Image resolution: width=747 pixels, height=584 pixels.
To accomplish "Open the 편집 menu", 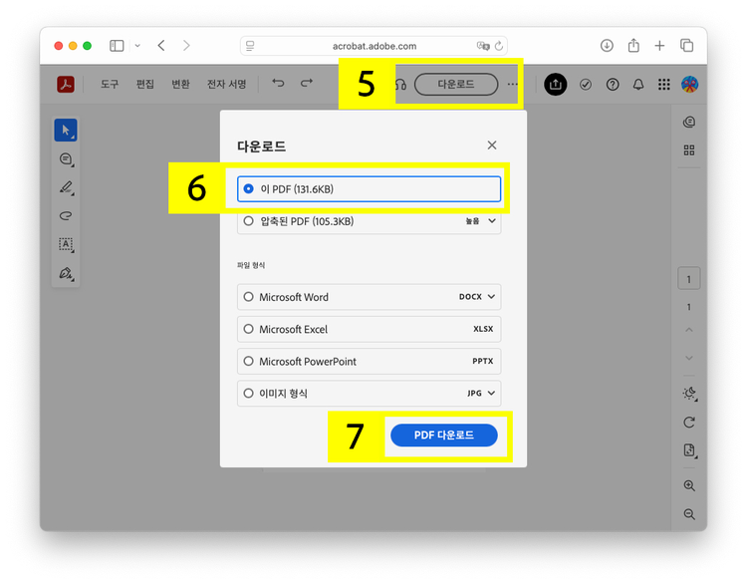I will pyautogui.click(x=144, y=85).
